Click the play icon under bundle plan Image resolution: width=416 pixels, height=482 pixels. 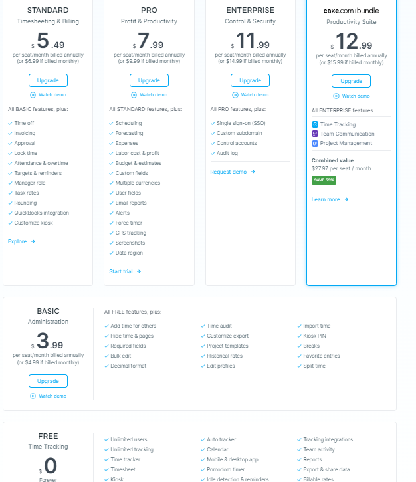coord(336,96)
